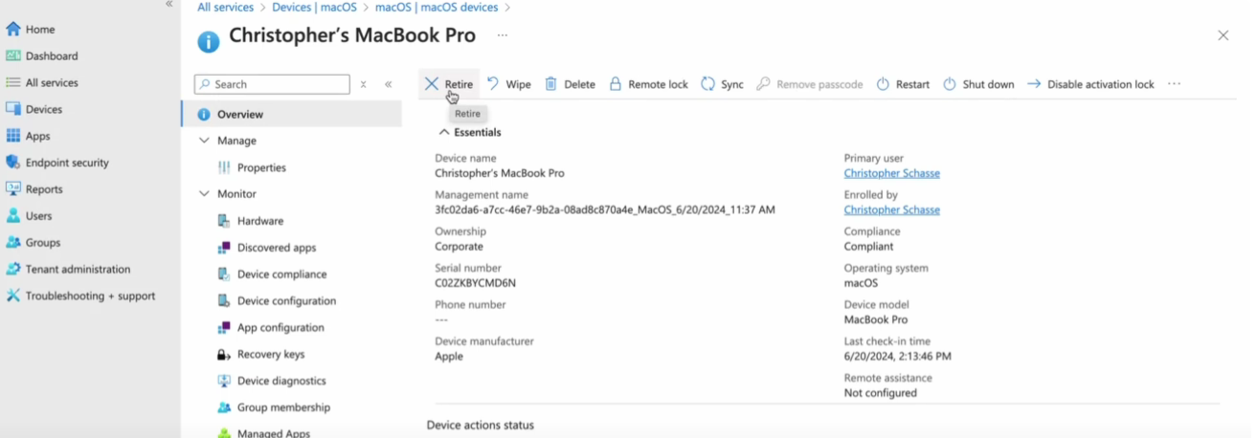Sync the device from toolbar
The height and width of the screenshot is (438, 1257).
(722, 84)
